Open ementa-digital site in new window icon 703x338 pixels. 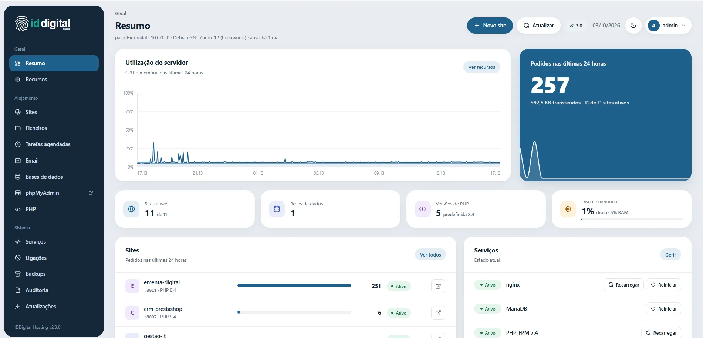(438, 286)
